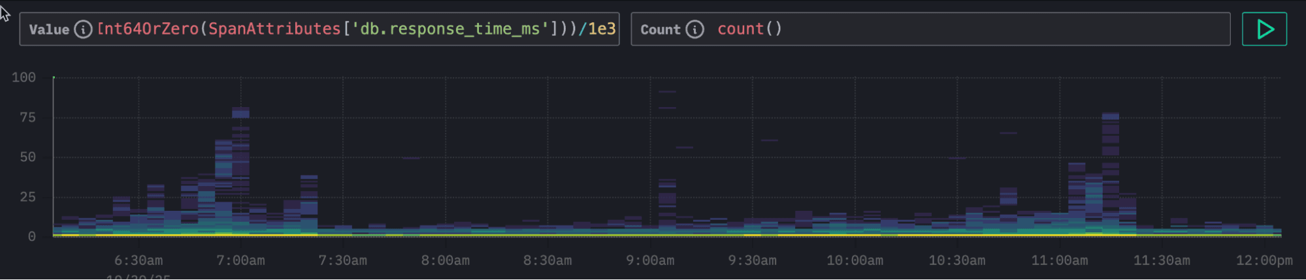Click the 6:30am x-axis label
Screen dimensions: 1306x280
click(139, 260)
